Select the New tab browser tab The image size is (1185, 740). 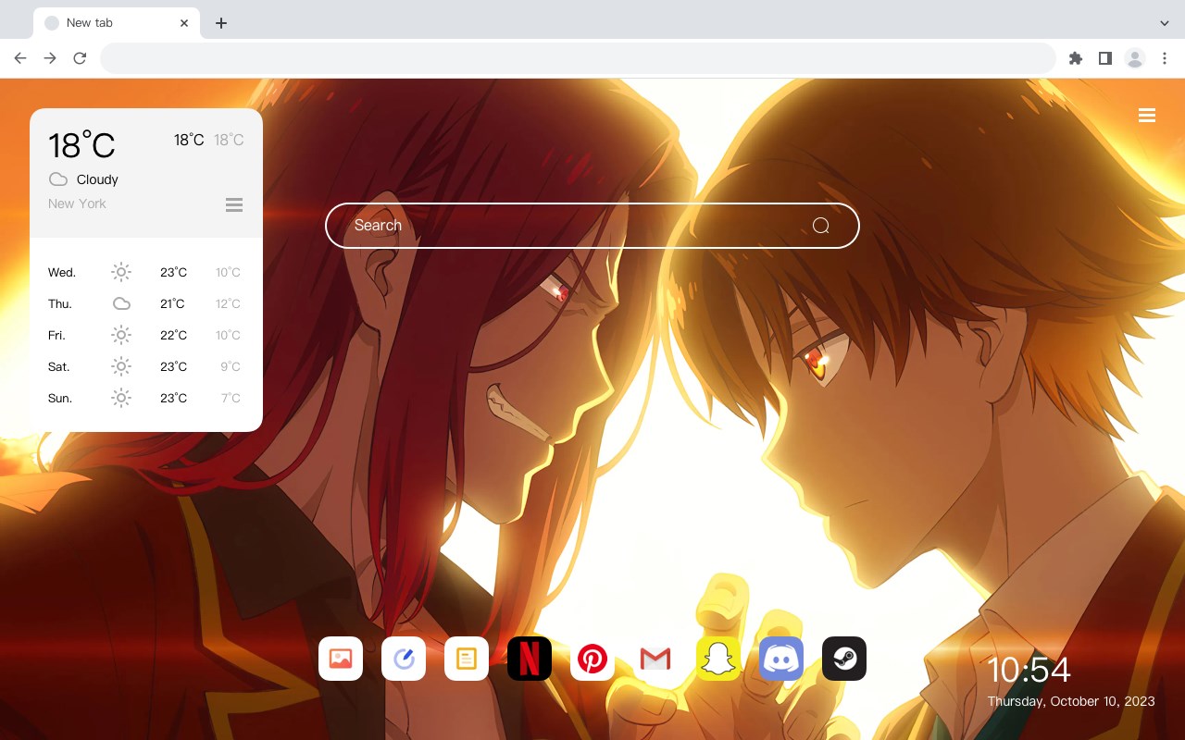pos(117,23)
